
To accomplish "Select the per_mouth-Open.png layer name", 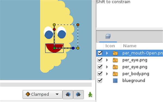I will pyautogui.click(x=143, y=53).
